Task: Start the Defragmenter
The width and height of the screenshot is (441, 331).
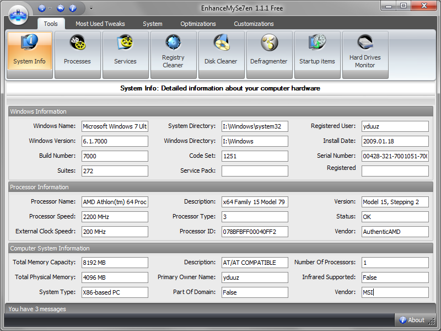Action: (269, 54)
